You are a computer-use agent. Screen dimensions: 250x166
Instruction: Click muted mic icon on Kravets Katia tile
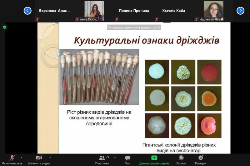pyautogui.click(x=157, y=19)
